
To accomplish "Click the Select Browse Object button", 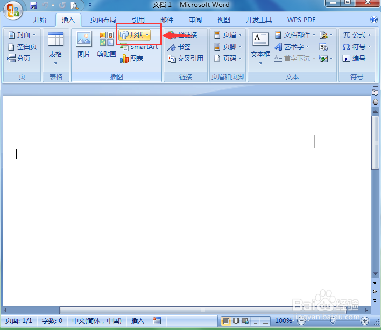I will 375,292.
